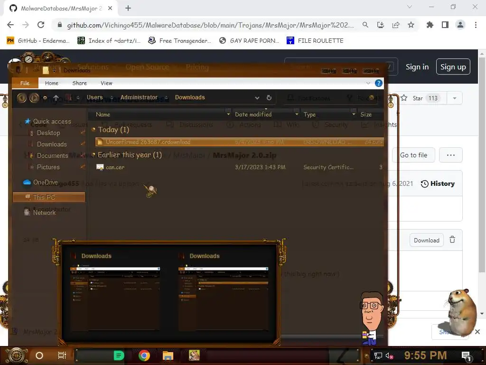Open the Index of ~dartz bookmark

(x=109, y=41)
